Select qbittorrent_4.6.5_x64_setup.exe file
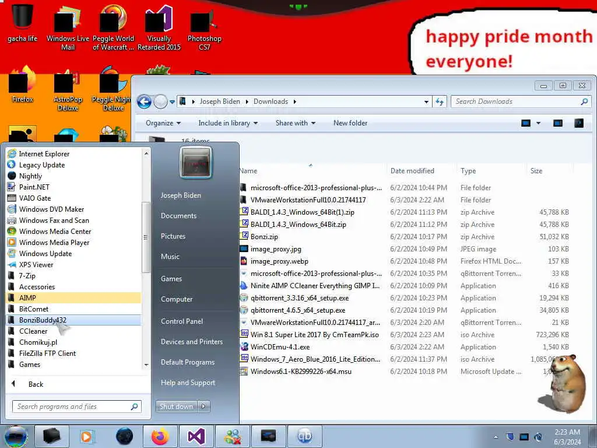This screenshot has width=597, height=448. (x=298, y=310)
